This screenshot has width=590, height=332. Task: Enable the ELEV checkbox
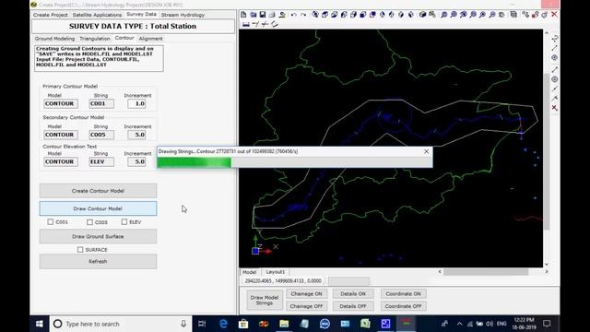124,222
